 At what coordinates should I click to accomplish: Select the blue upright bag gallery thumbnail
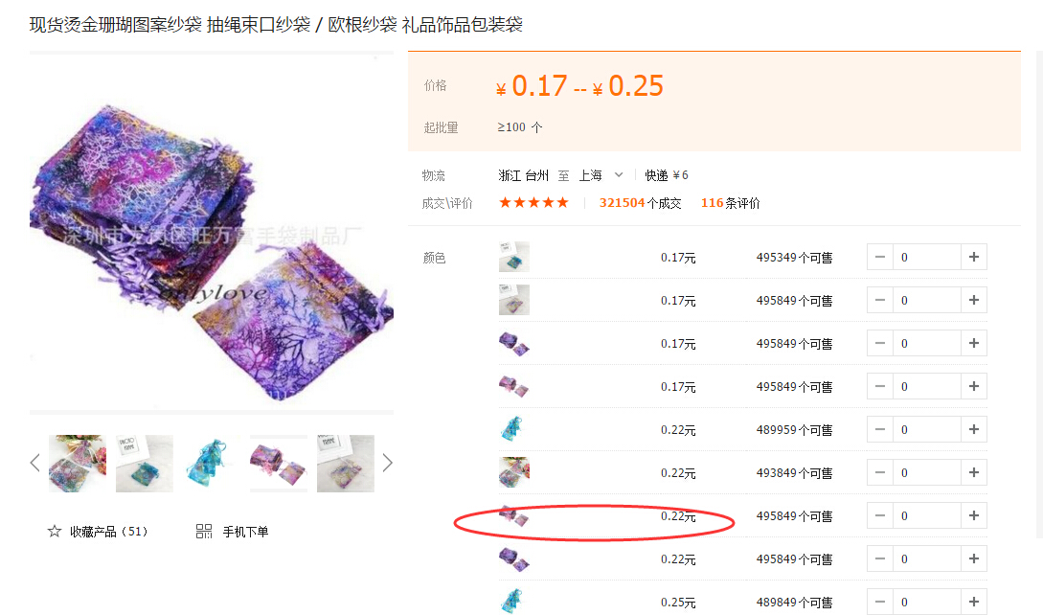(212, 464)
